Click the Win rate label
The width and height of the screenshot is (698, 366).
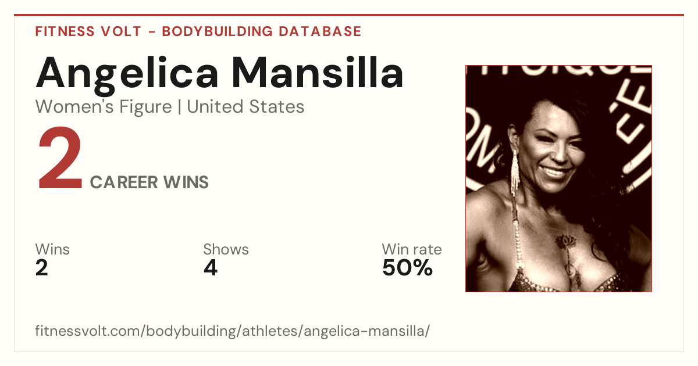(411, 250)
